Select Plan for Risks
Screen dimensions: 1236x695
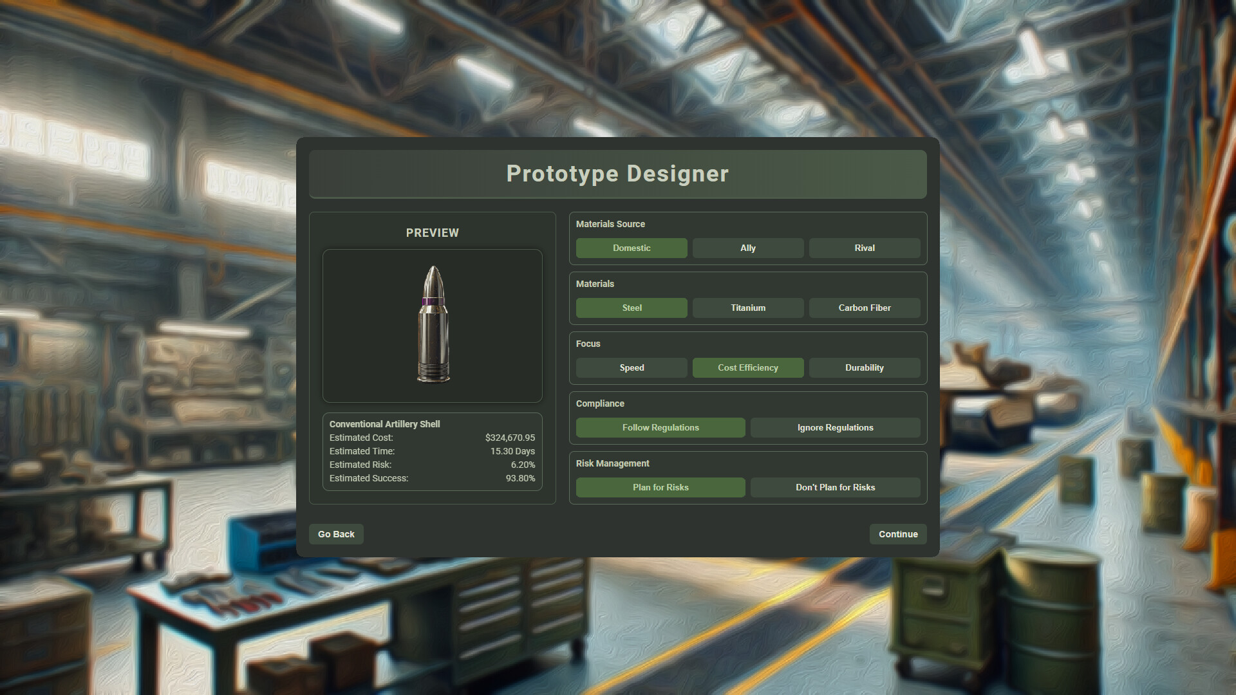pyautogui.click(x=660, y=487)
